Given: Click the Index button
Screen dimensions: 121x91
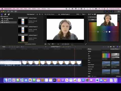Looking at the screenshot, I should pyautogui.click(x=4, y=47).
